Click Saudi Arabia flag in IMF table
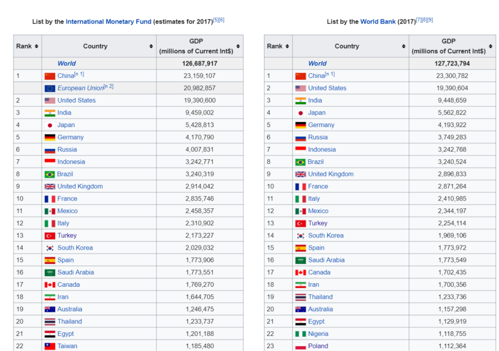This screenshot has height=351, width=499. (x=49, y=272)
